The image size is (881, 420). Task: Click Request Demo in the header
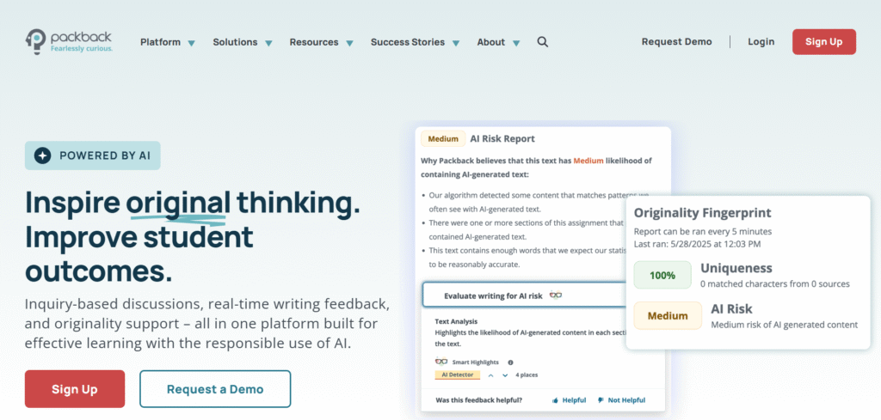pyautogui.click(x=676, y=41)
